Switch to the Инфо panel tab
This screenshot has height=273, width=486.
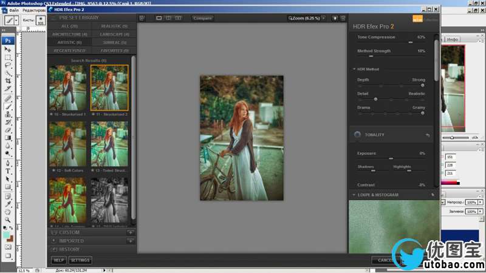coord(452,39)
